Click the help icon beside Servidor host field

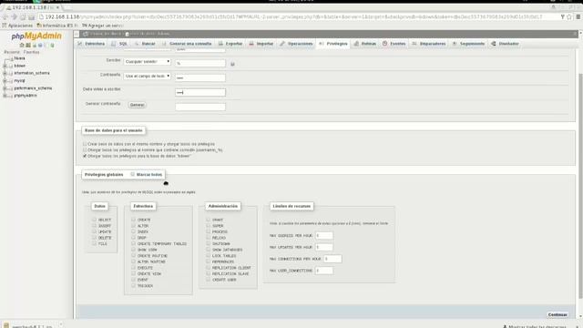click(232, 64)
